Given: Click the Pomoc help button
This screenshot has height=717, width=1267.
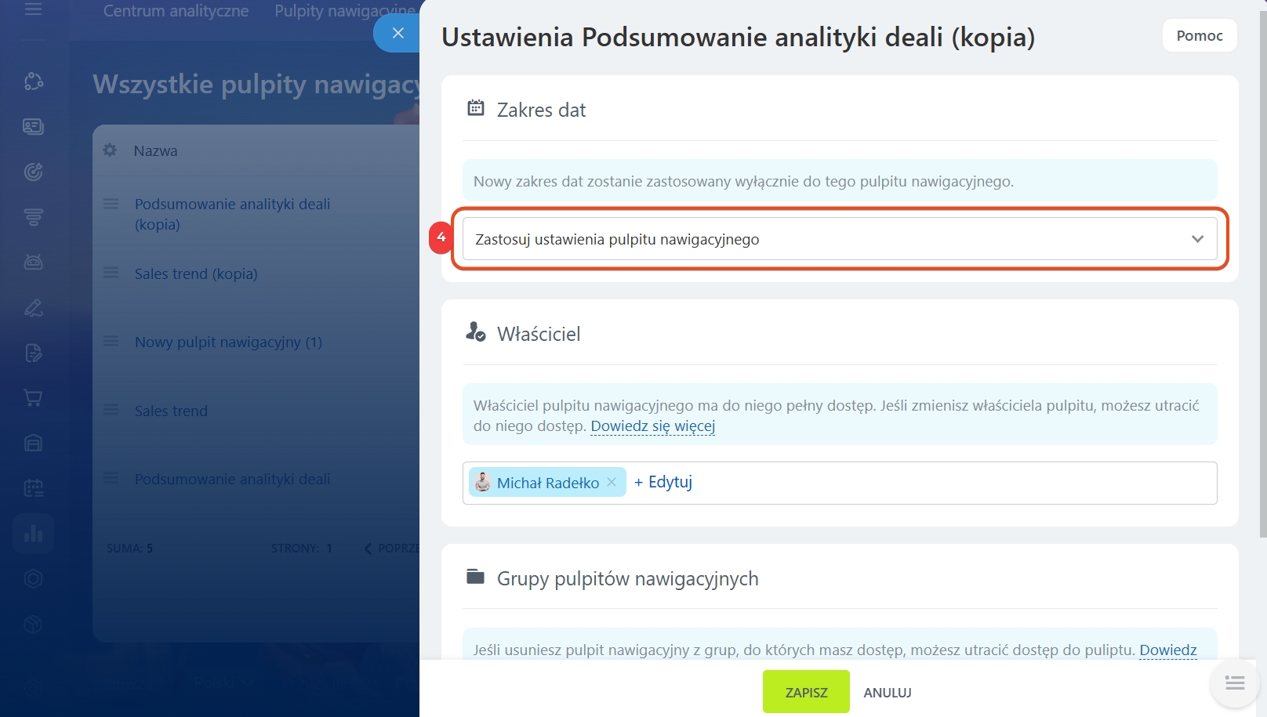Looking at the screenshot, I should click(x=1200, y=35).
